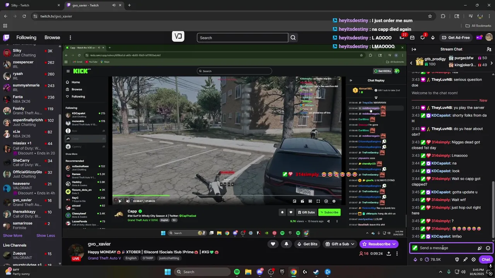
Task: Open the stream's three-dot options menu
Action: click(x=397, y=254)
